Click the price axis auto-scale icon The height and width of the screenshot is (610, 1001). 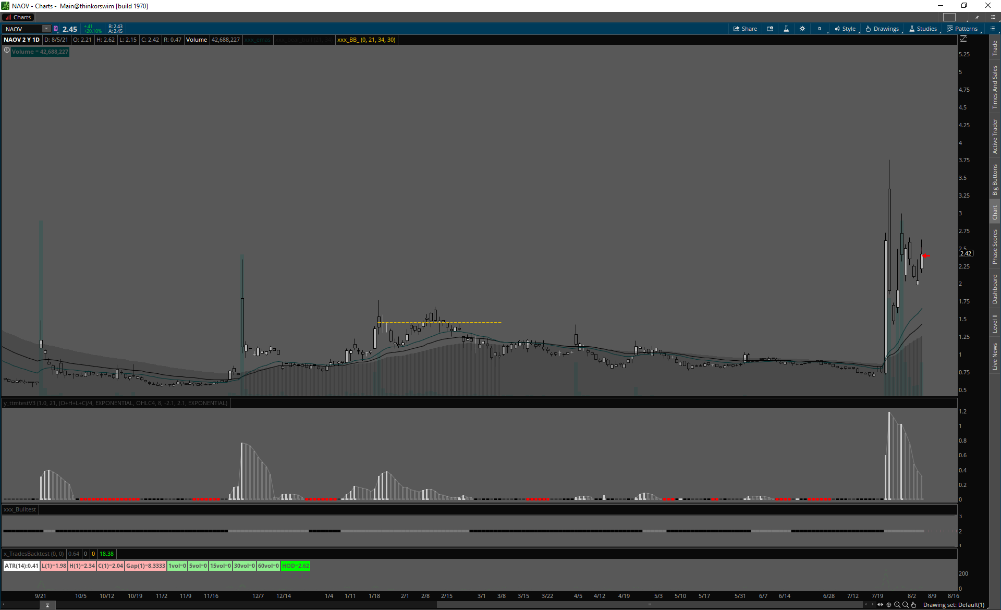963,39
